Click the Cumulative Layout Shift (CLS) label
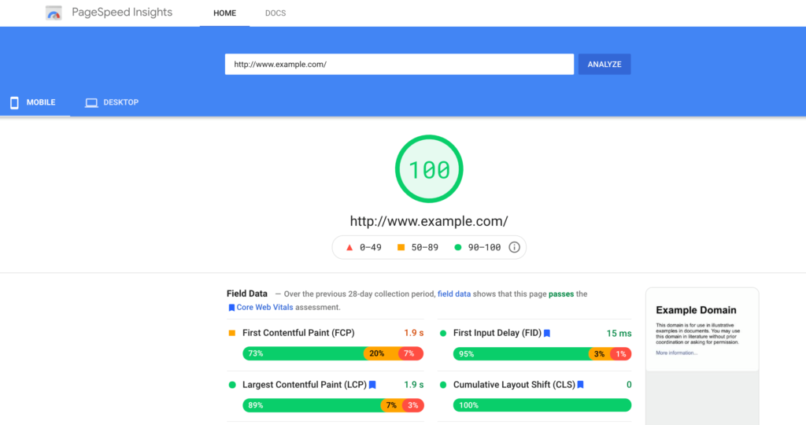The height and width of the screenshot is (425, 806). [x=514, y=384]
